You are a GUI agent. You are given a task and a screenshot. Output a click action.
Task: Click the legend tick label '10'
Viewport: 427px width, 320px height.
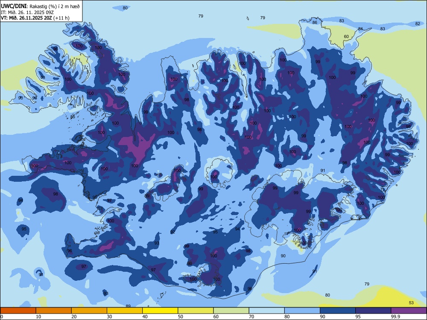[38, 317]
